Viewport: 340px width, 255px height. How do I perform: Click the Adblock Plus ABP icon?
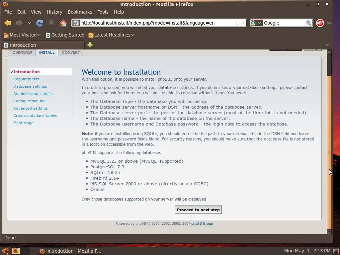point(320,23)
